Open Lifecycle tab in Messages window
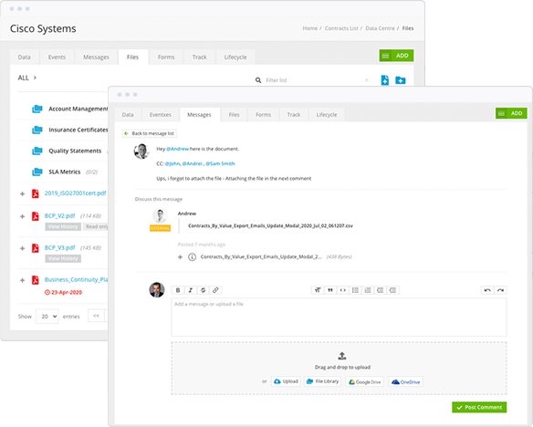The width and height of the screenshot is (533, 427). point(327,115)
